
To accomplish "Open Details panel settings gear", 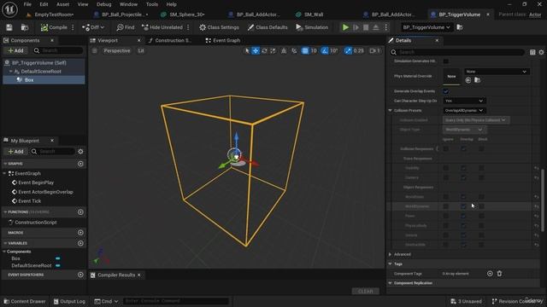I will click(x=541, y=52).
